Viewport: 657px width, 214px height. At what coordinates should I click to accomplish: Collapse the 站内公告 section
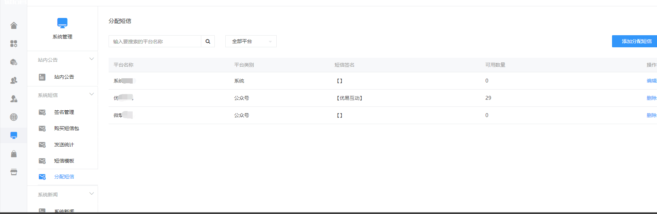(92, 59)
